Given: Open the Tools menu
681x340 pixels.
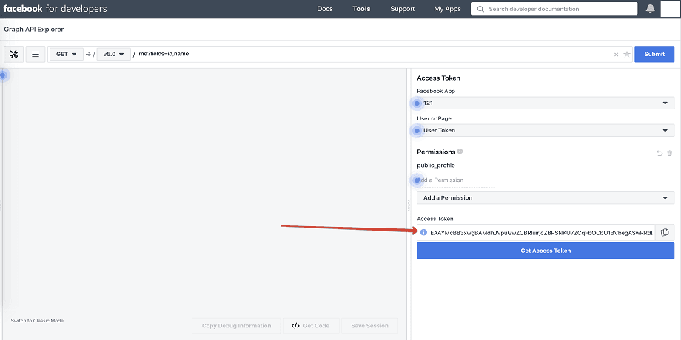Looking at the screenshot, I should click(361, 9).
